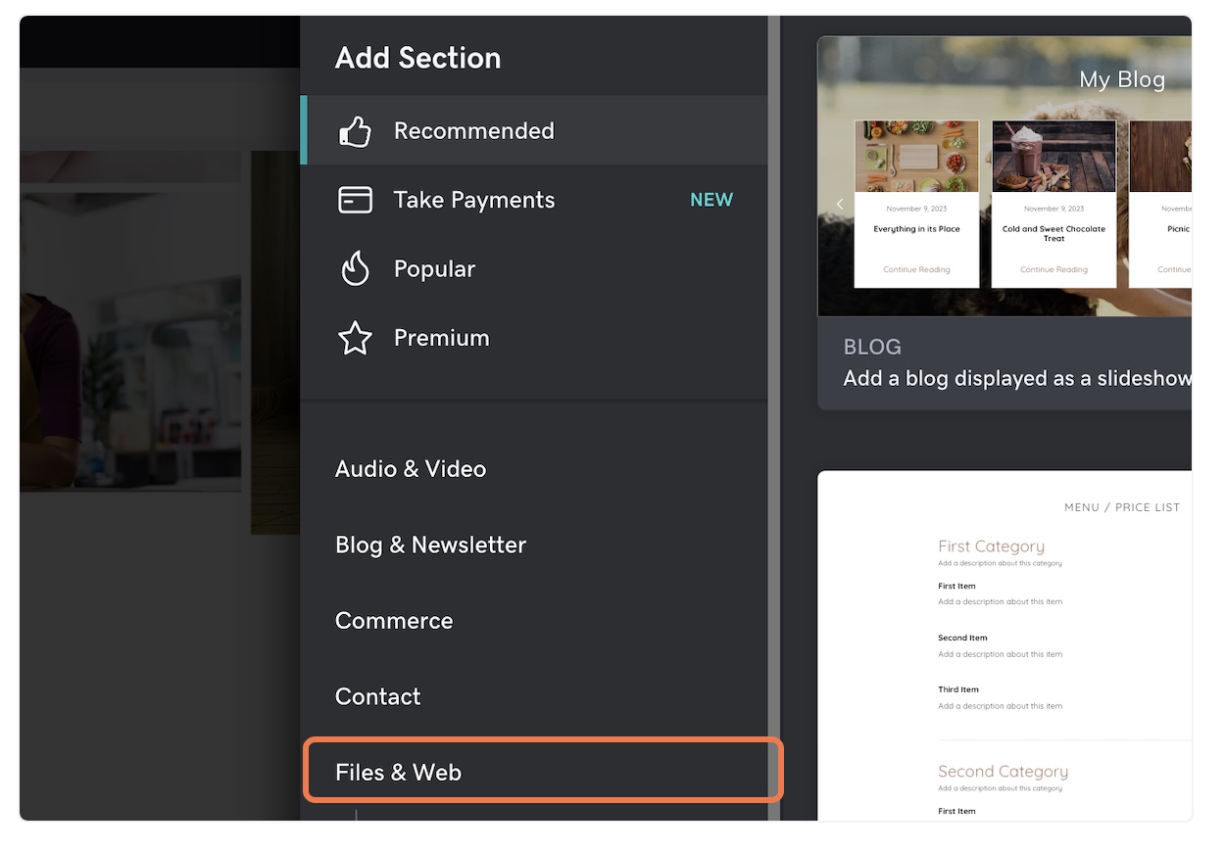The height and width of the screenshot is (852, 1225).
Task: Click Continue Reading under Cold and Sweet Chocolate Treat
Action: (x=1053, y=269)
